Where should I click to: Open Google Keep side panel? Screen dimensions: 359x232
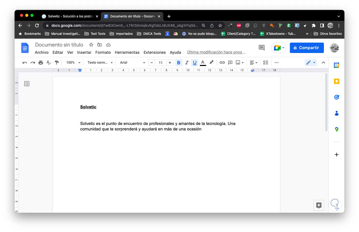tap(336, 81)
